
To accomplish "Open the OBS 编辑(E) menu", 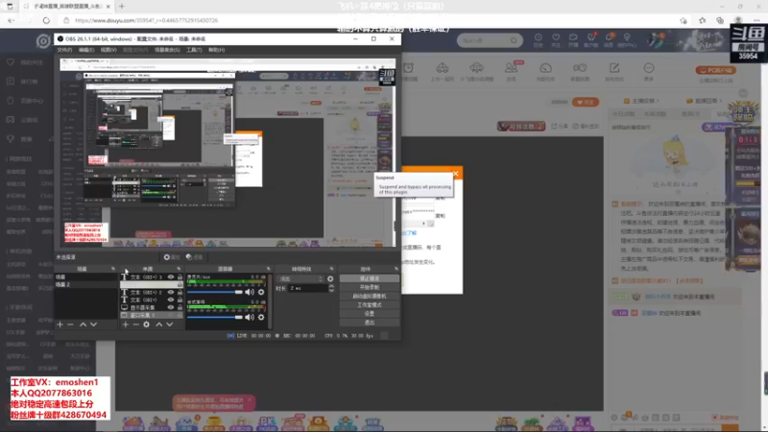I will 86,50.
